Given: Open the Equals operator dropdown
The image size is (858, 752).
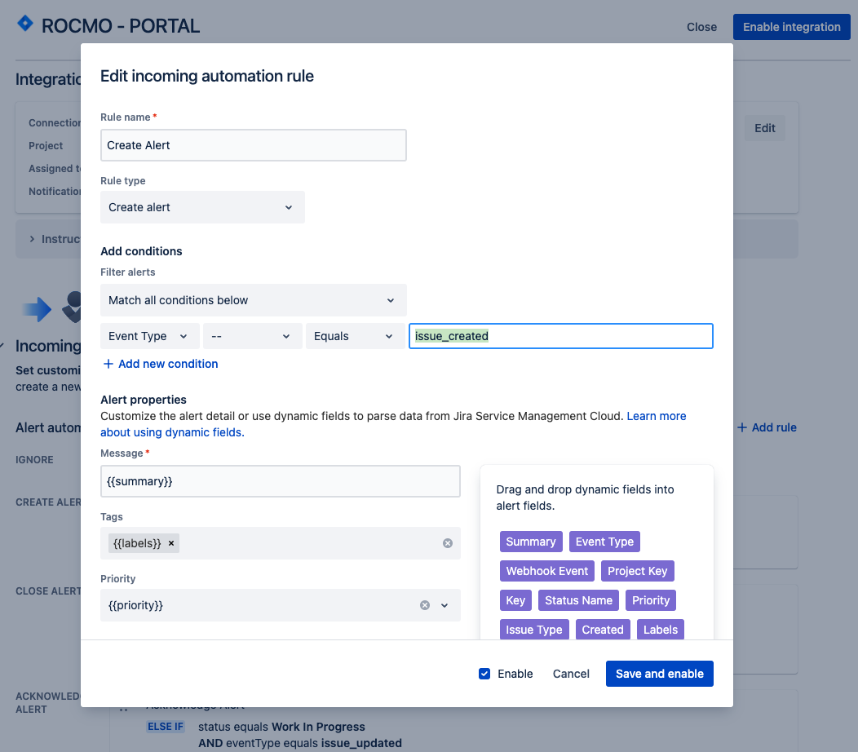Looking at the screenshot, I should click(x=355, y=336).
